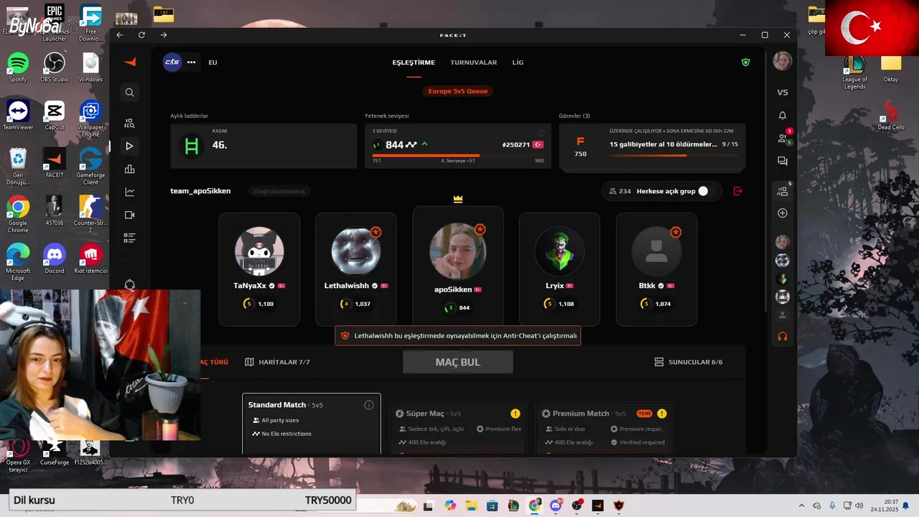This screenshot has width=919, height=517.
Task: Reload the FACEIT client page
Action: pos(142,35)
